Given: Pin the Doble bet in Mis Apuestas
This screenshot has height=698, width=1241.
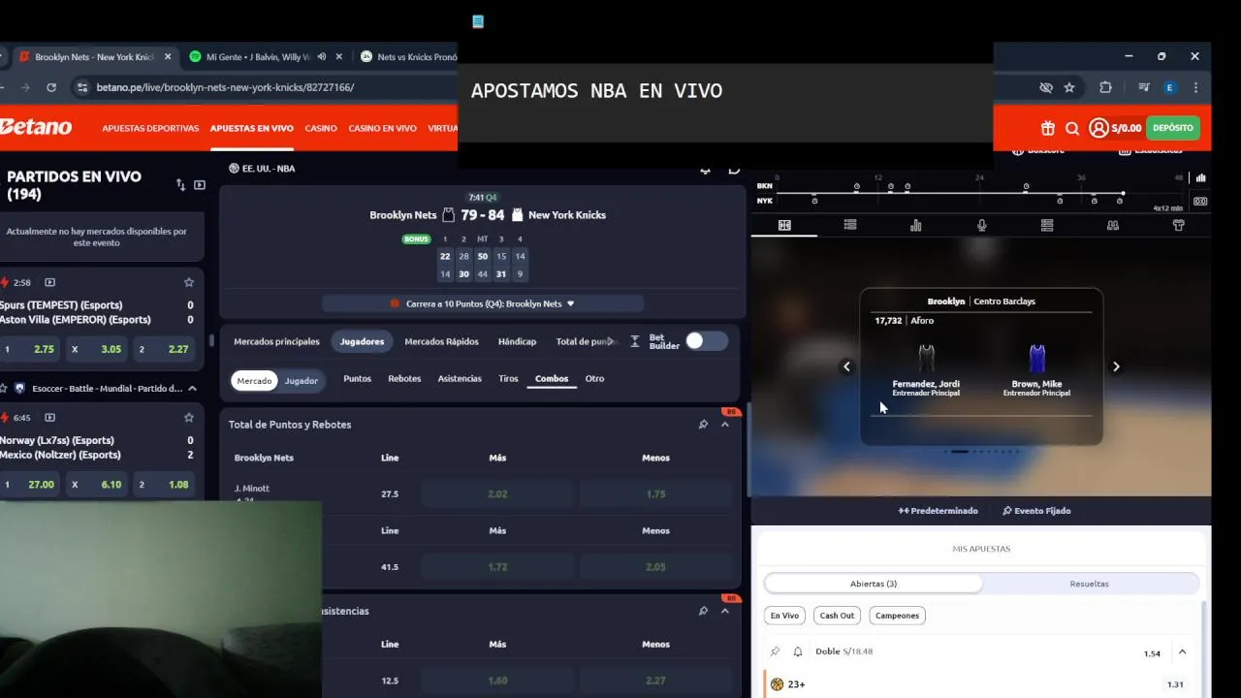Looking at the screenshot, I should tap(775, 652).
